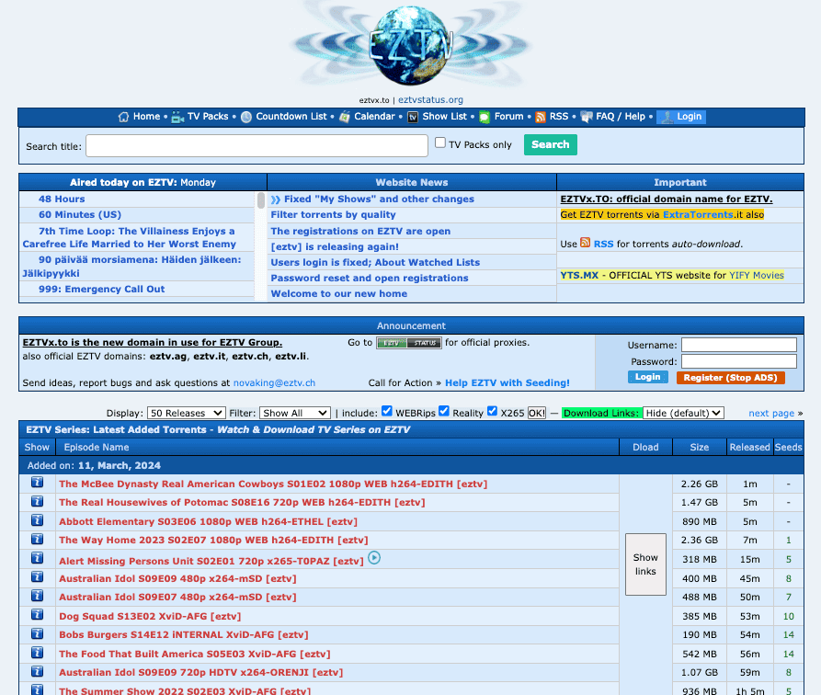This screenshot has width=821, height=695.
Task: Open info icon for Food That Built America
Action: 37,652
